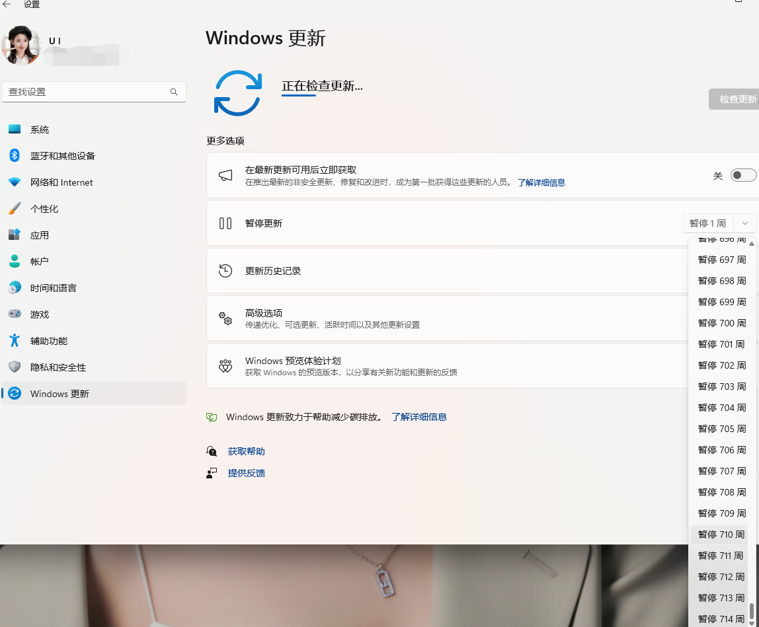Click the 提供反馈 link
Viewport: 759px width, 627px height.
pyautogui.click(x=247, y=473)
